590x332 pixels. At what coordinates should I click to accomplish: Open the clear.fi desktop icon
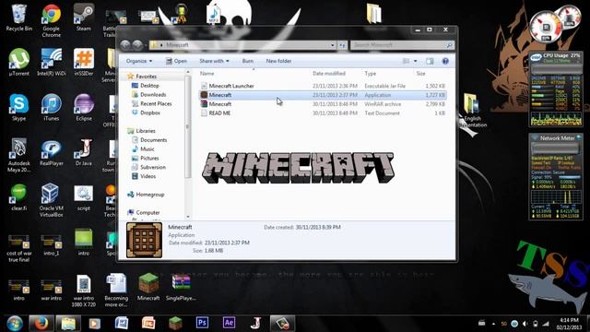click(18, 197)
